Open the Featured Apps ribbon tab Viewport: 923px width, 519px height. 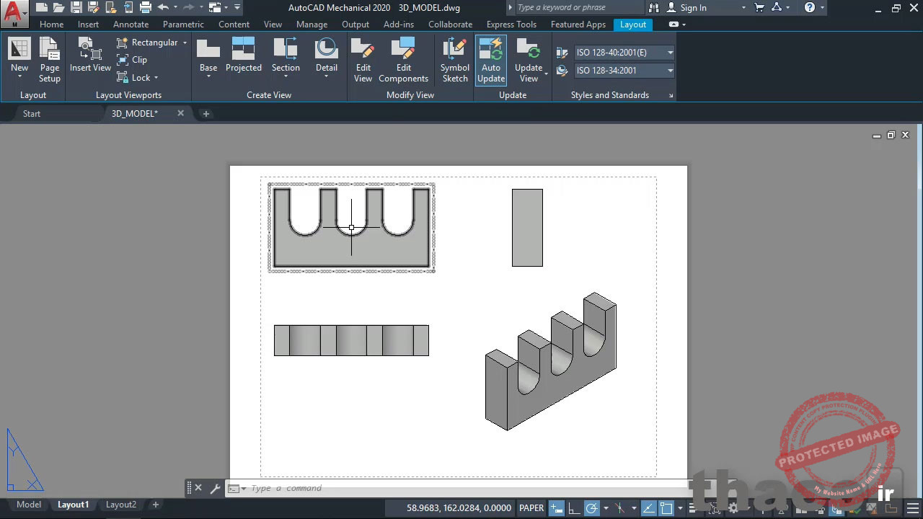pyautogui.click(x=578, y=24)
